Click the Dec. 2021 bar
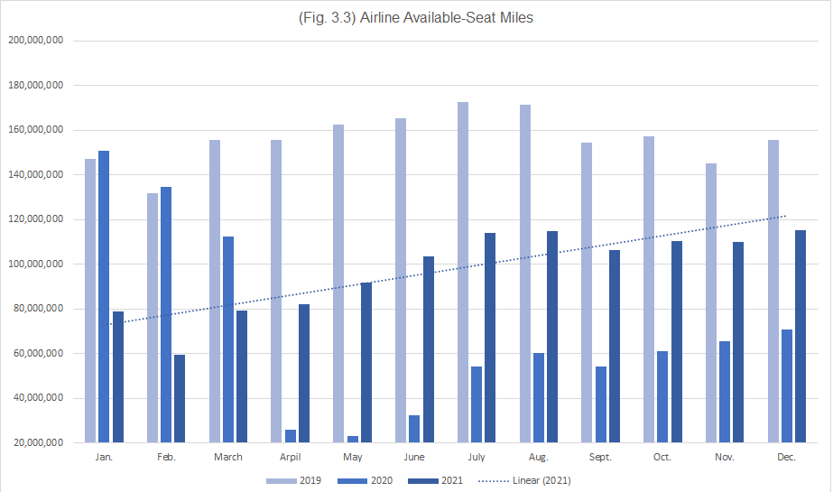833x492 pixels. pyautogui.click(x=801, y=337)
